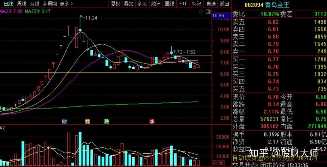This screenshot has width=327, height=167.
Task: Click the 最高 high price 6.86
Action: [321, 104]
